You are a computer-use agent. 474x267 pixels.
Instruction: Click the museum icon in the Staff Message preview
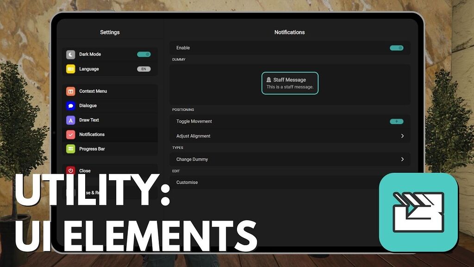pos(269,79)
